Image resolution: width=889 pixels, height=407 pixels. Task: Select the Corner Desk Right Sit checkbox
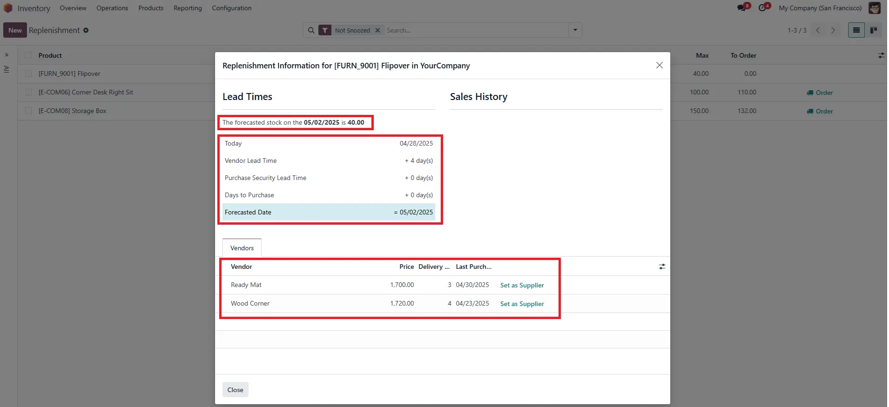click(x=29, y=92)
